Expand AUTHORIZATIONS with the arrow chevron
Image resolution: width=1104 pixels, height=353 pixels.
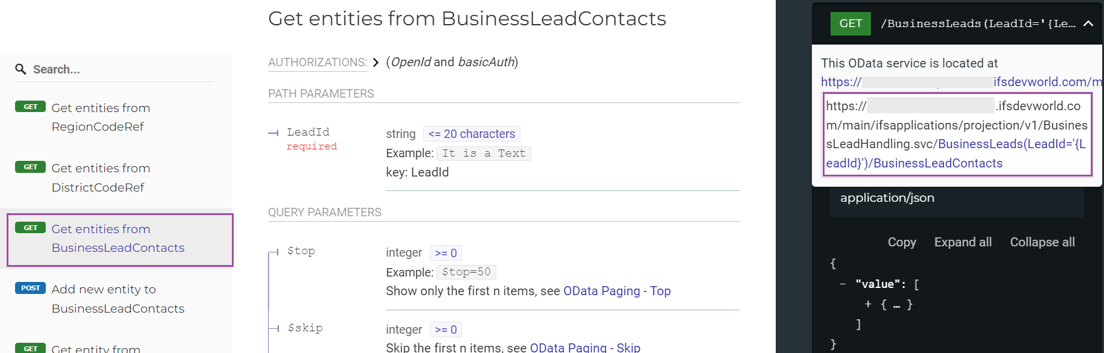(x=376, y=63)
